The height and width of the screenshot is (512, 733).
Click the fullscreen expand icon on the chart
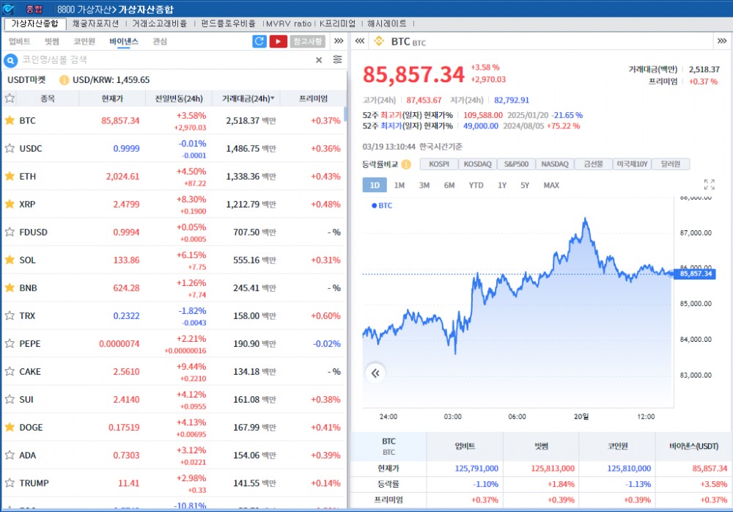tap(709, 185)
